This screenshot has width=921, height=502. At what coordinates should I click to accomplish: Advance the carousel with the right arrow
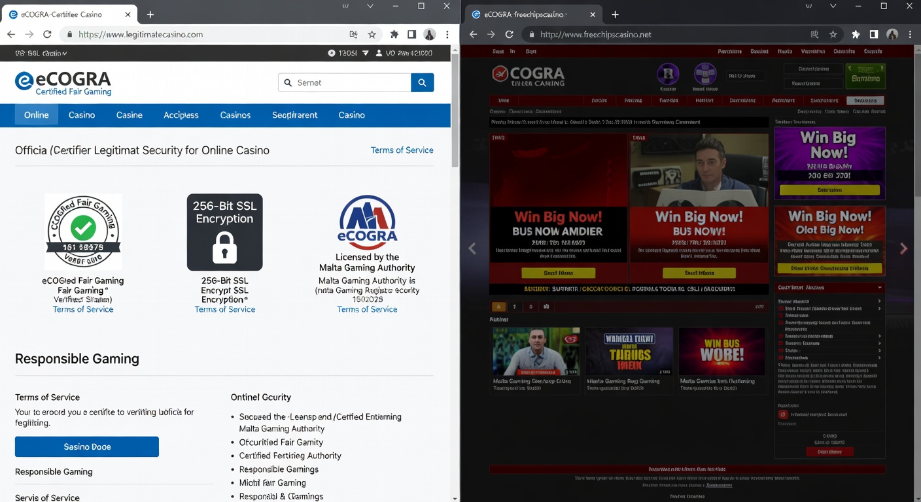[x=904, y=248]
